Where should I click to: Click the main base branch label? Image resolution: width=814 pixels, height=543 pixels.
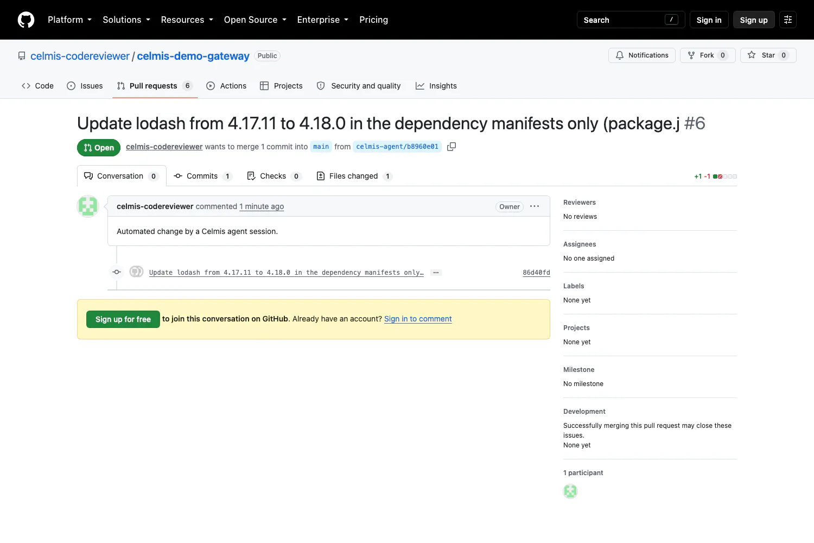click(321, 147)
